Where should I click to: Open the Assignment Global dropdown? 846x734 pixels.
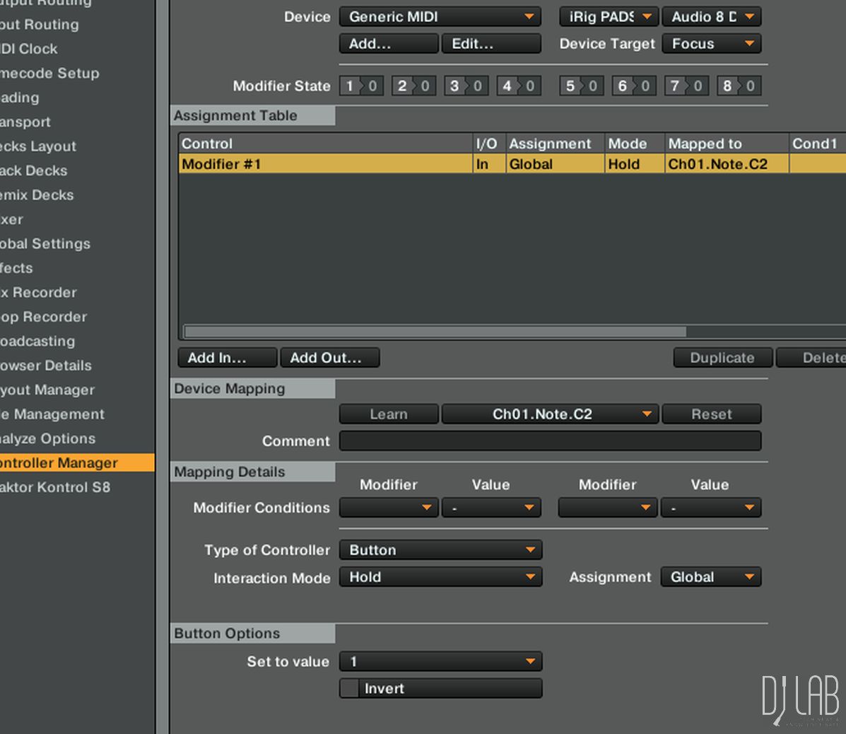click(711, 578)
